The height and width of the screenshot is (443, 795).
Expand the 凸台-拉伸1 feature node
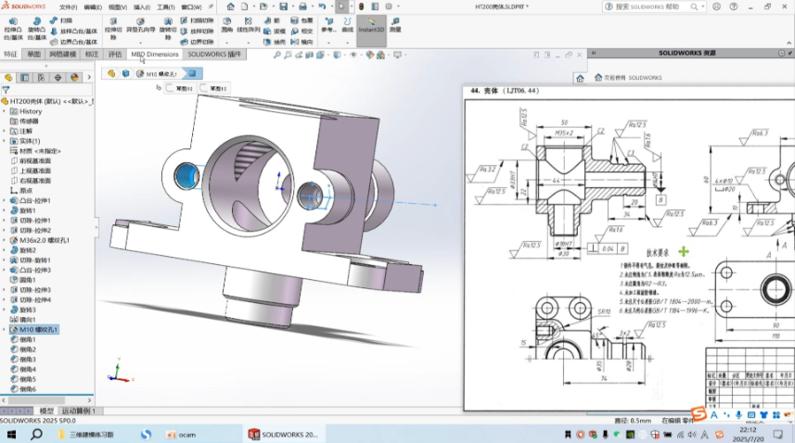click(x=5, y=200)
